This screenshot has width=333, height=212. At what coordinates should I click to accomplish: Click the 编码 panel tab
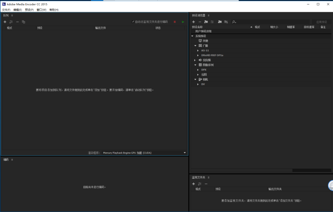6,160
